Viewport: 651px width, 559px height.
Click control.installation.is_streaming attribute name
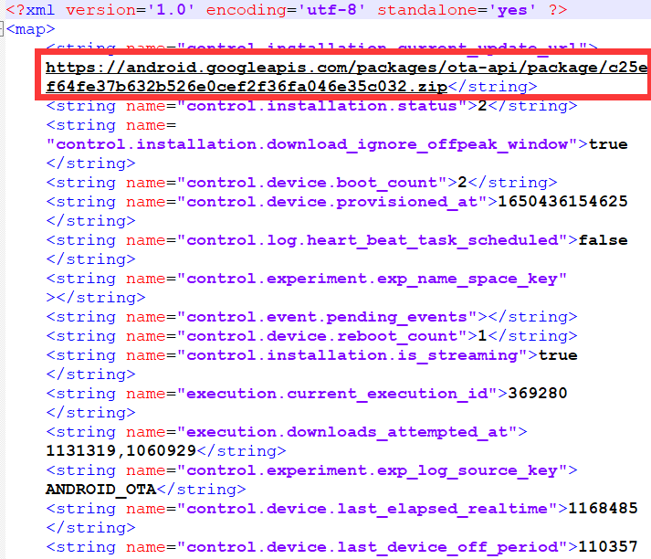352,355
